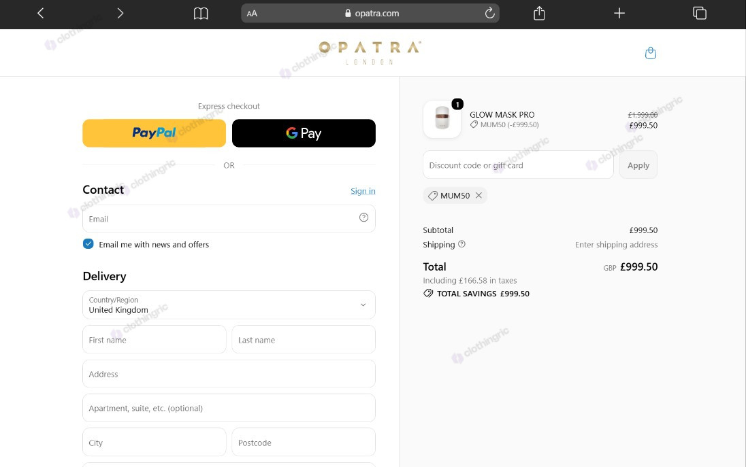Click the City field
Viewport: 746px width, 467px height.
tap(154, 443)
